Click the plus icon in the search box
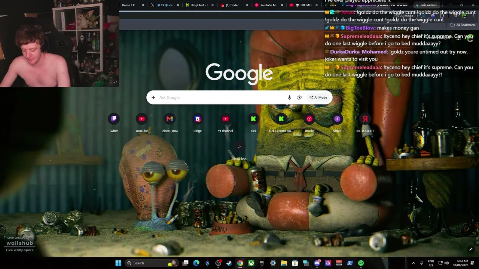479x269 pixels. tap(153, 98)
